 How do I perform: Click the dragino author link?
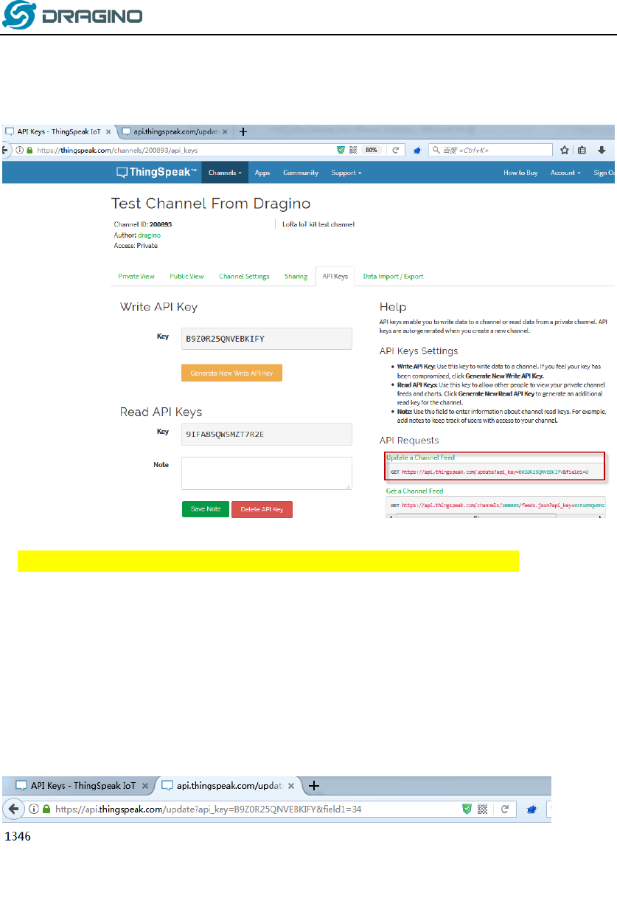coord(149,235)
